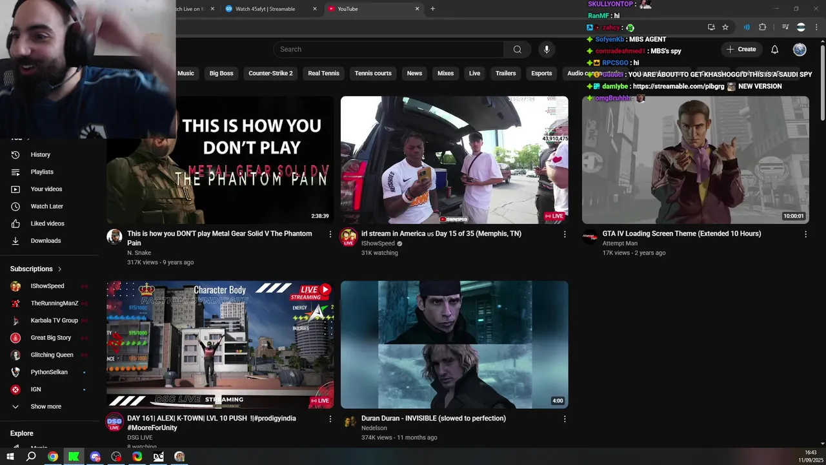This screenshot has height=465, width=826.
Task: Select the Big Boss filter chip
Action: (221, 73)
